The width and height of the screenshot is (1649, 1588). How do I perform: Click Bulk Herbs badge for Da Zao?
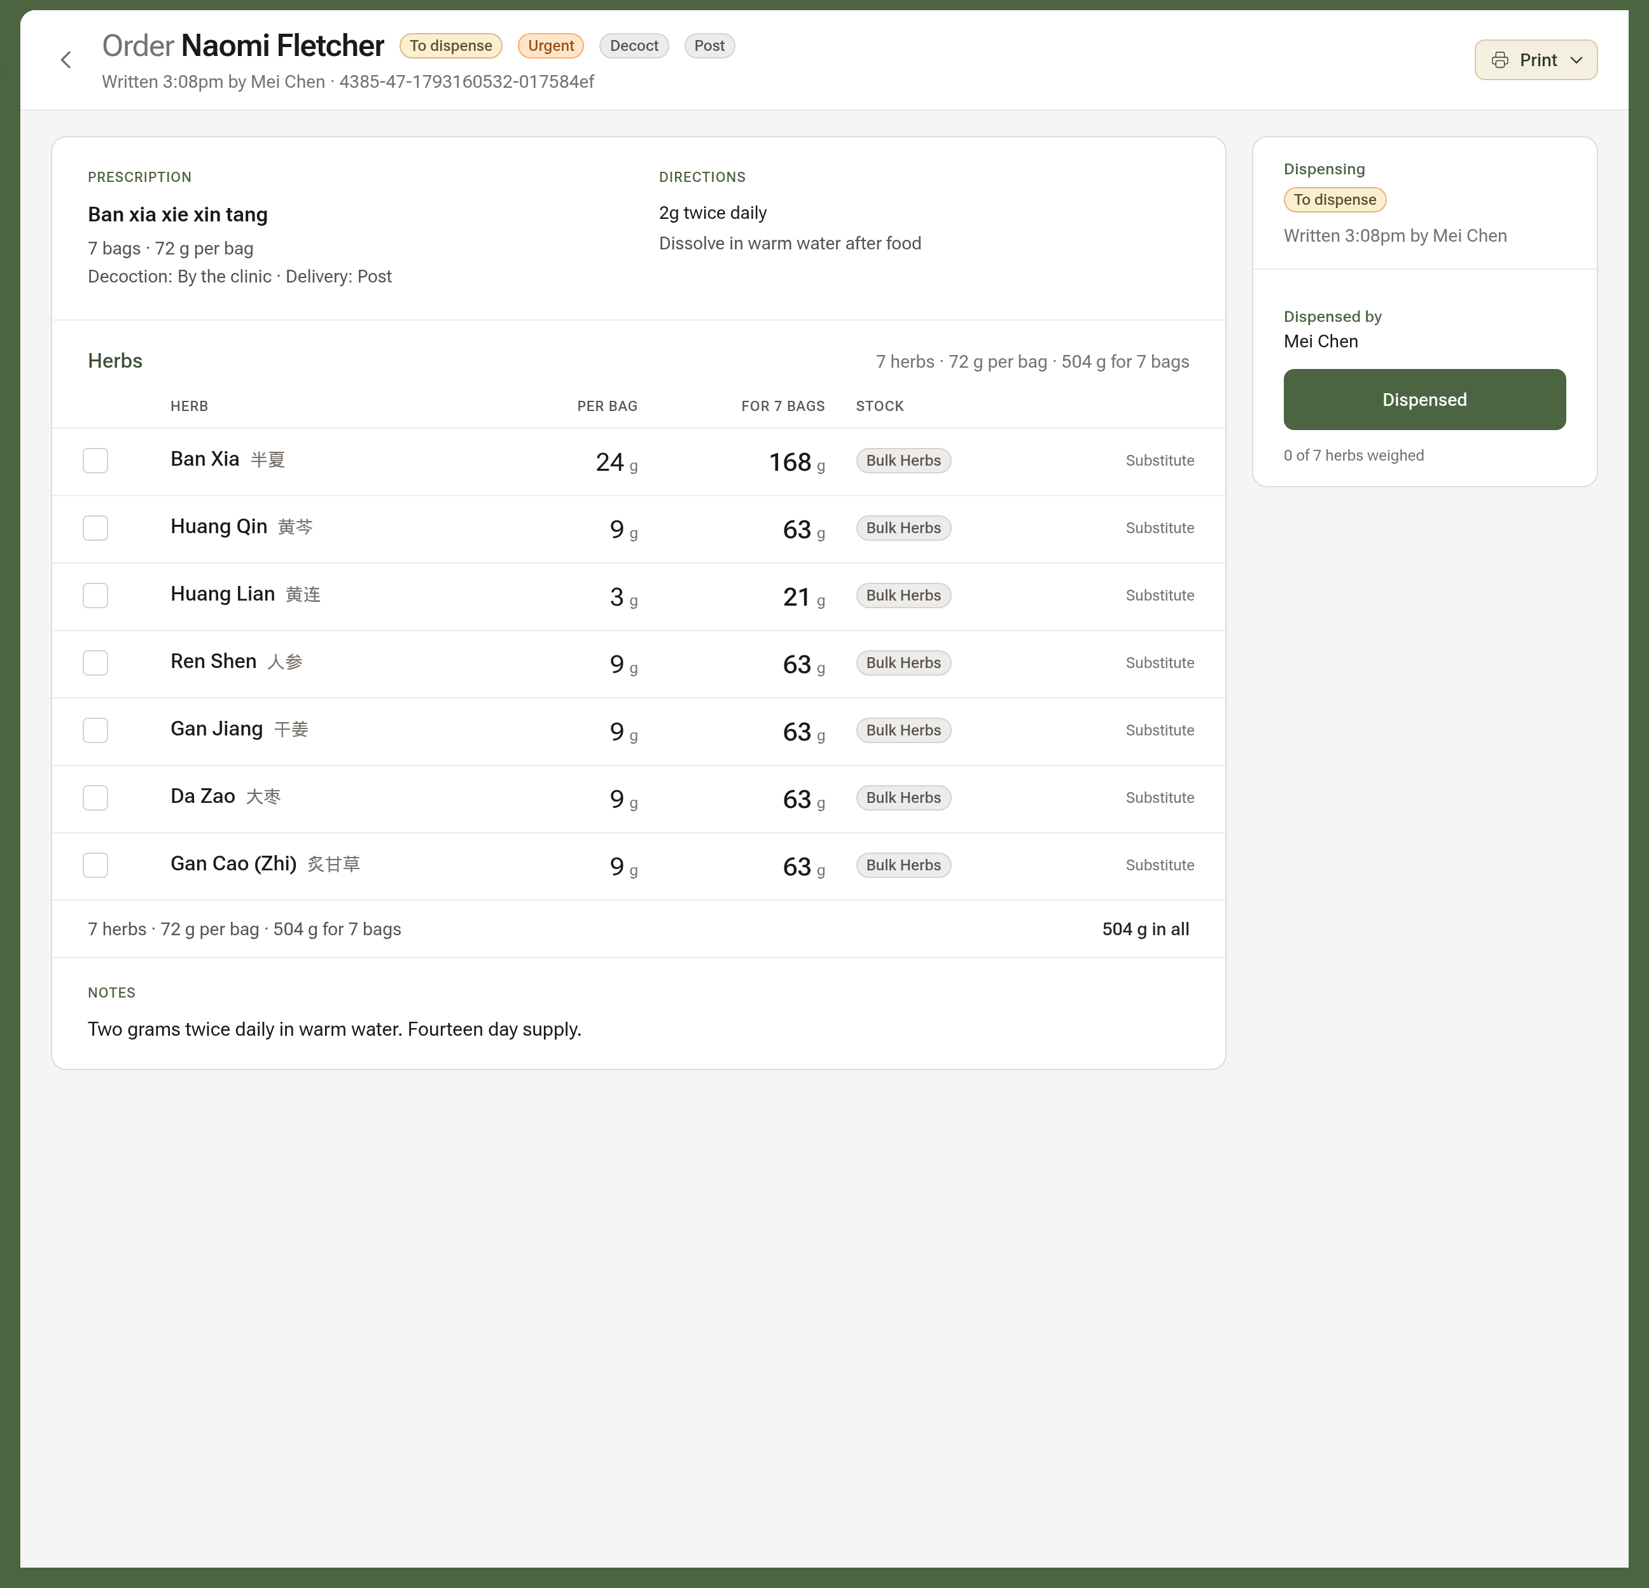pos(903,797)
